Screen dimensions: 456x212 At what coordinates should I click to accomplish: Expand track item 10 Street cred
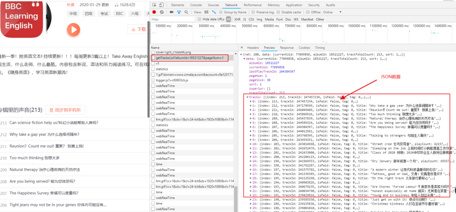251,144
